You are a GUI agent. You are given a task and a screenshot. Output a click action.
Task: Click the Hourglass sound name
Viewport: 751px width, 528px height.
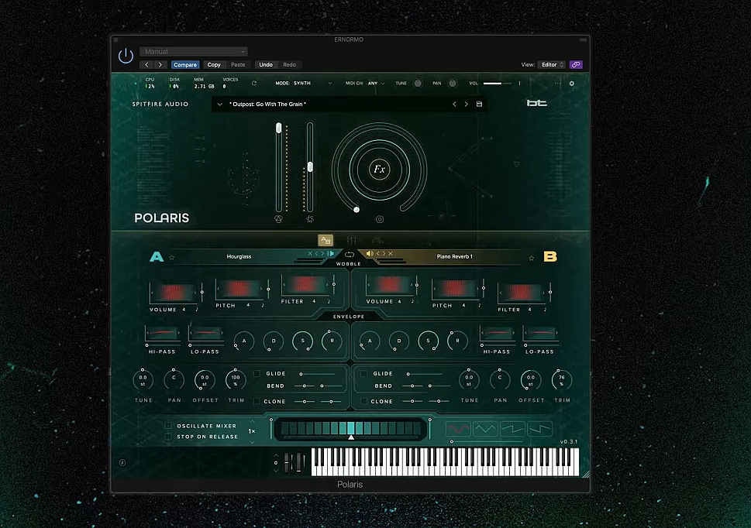(x=239, y=257)
